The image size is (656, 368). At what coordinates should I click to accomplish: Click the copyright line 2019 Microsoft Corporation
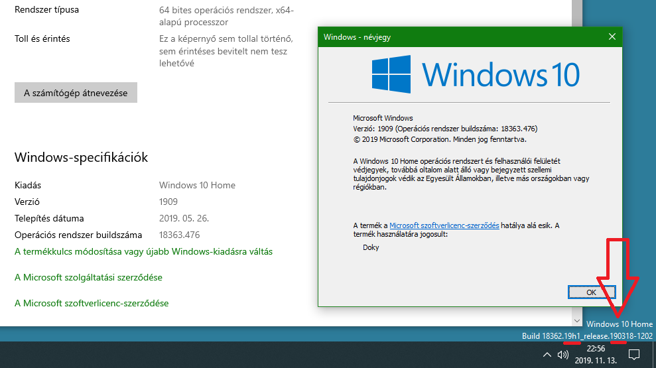440,139
